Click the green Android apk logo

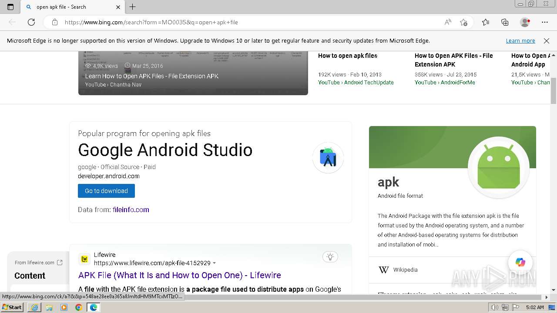(499, 167)
